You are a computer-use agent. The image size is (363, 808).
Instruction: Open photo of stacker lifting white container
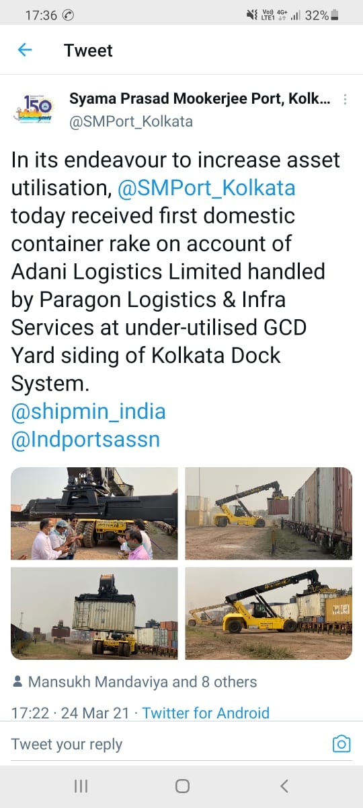[94, 613]
